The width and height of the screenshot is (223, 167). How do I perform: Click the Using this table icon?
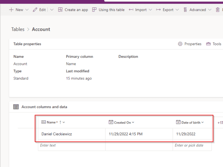coord(94,10)
